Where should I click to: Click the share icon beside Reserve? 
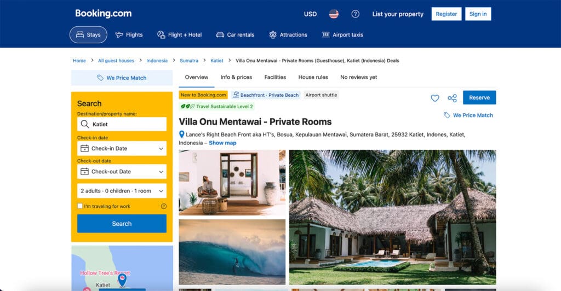(452, 98)
